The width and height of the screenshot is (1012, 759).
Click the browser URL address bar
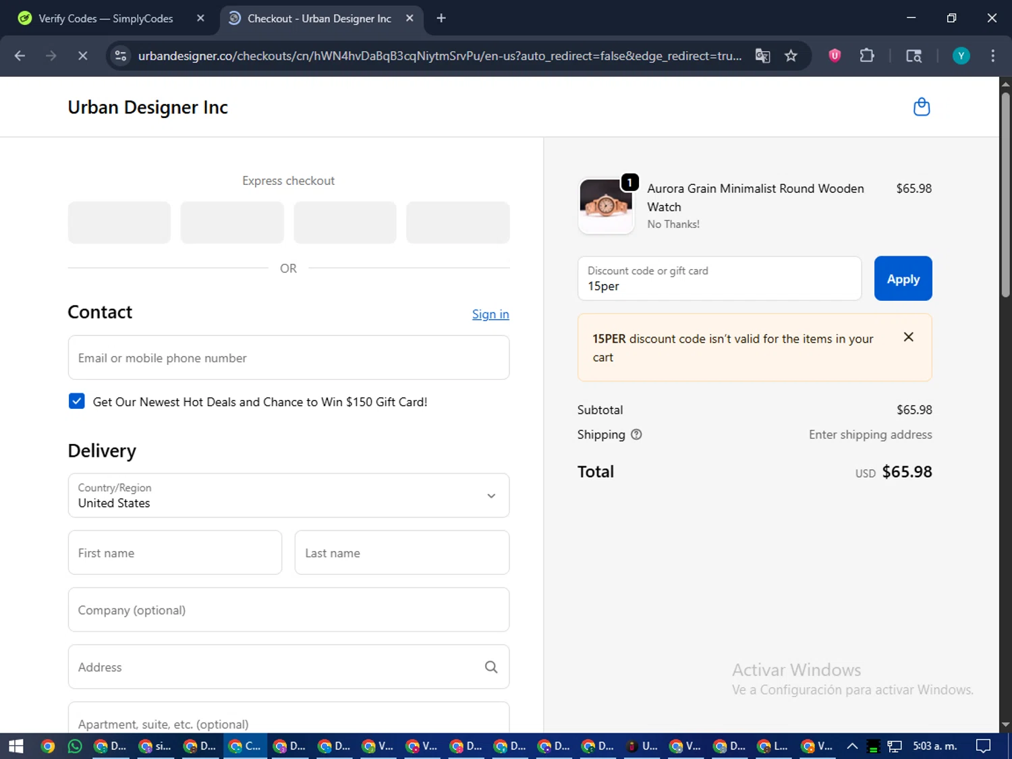tap(439, 55)
